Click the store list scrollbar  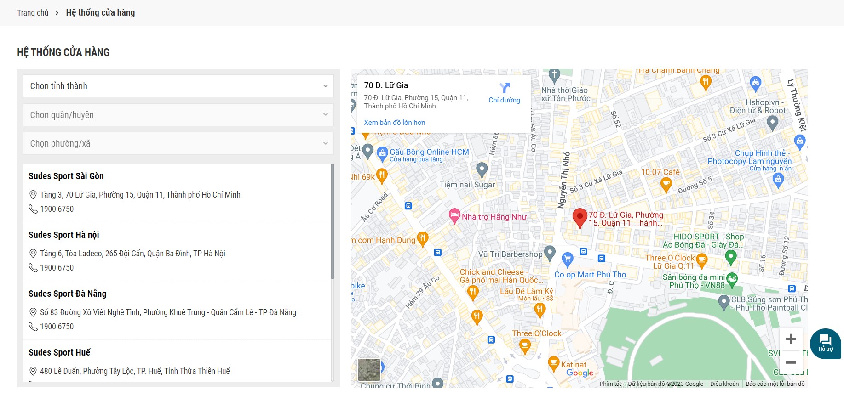pyautogui.click(x=333, y=221)
